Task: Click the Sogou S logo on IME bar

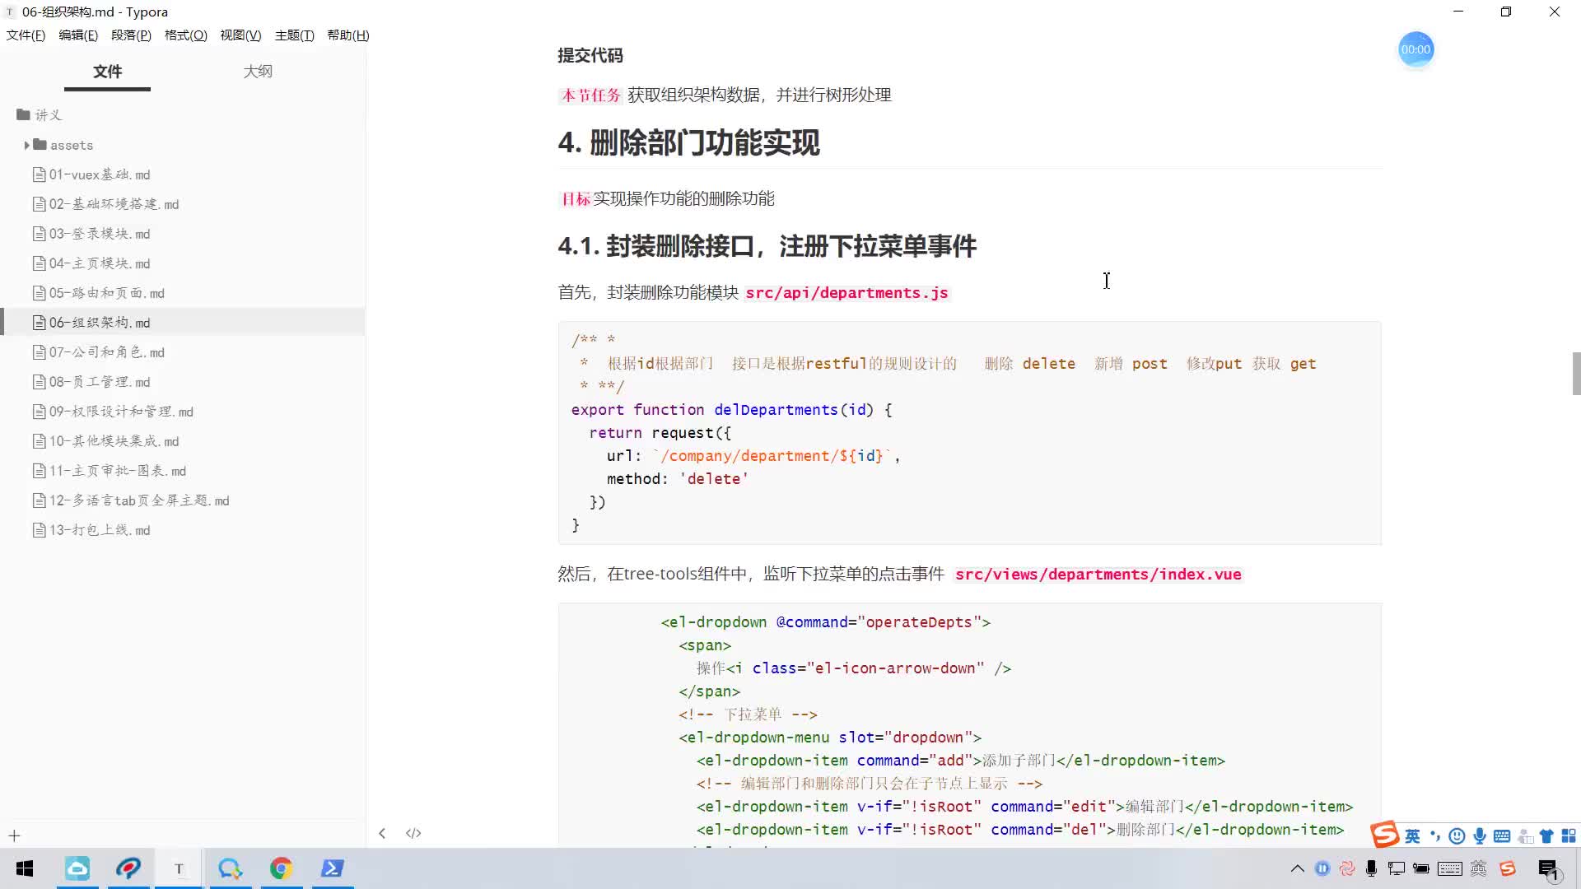Action: pyautogui.click(x=1385, y=834)
